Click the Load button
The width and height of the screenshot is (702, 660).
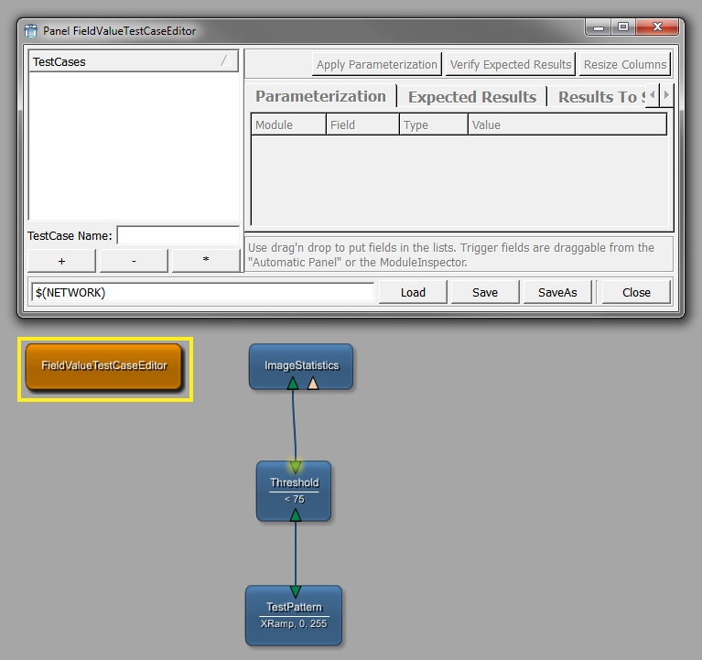(413, 292)
